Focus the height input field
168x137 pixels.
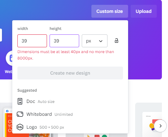[x=64, y=41]
